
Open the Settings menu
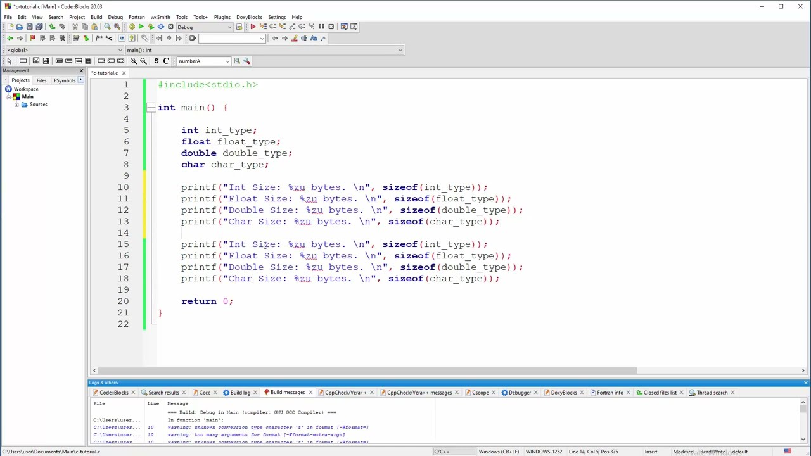tap(277, 17)
